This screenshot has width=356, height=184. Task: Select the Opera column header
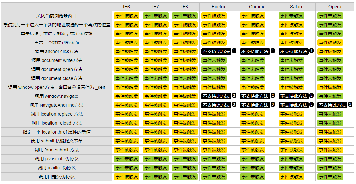(335, 7)
